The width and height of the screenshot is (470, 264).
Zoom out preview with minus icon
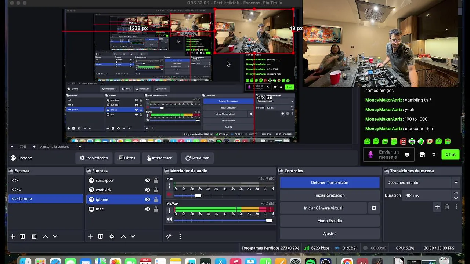click(12, 147)
